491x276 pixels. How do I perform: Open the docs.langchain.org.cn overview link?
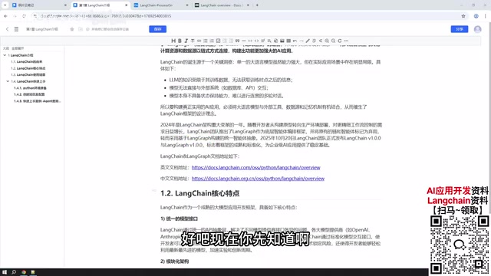(258, 179)
